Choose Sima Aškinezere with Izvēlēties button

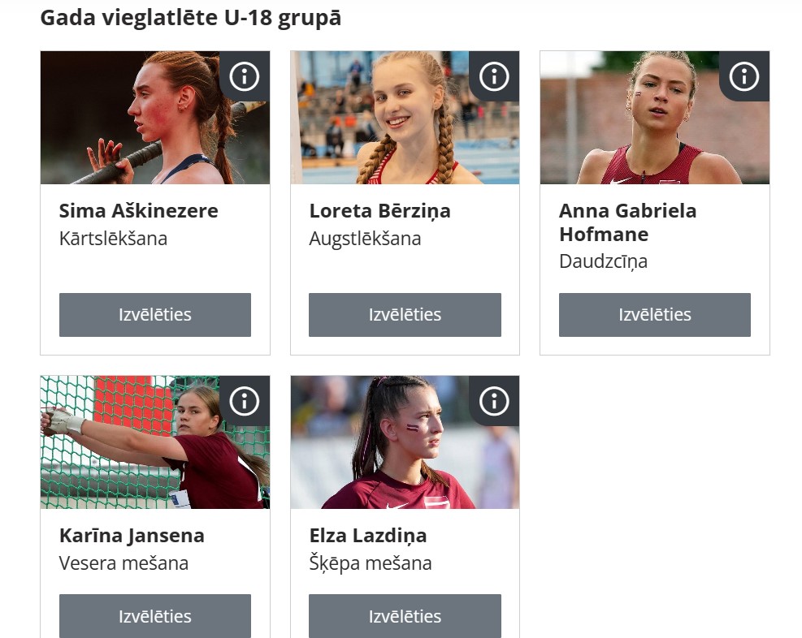click(155, 315)
